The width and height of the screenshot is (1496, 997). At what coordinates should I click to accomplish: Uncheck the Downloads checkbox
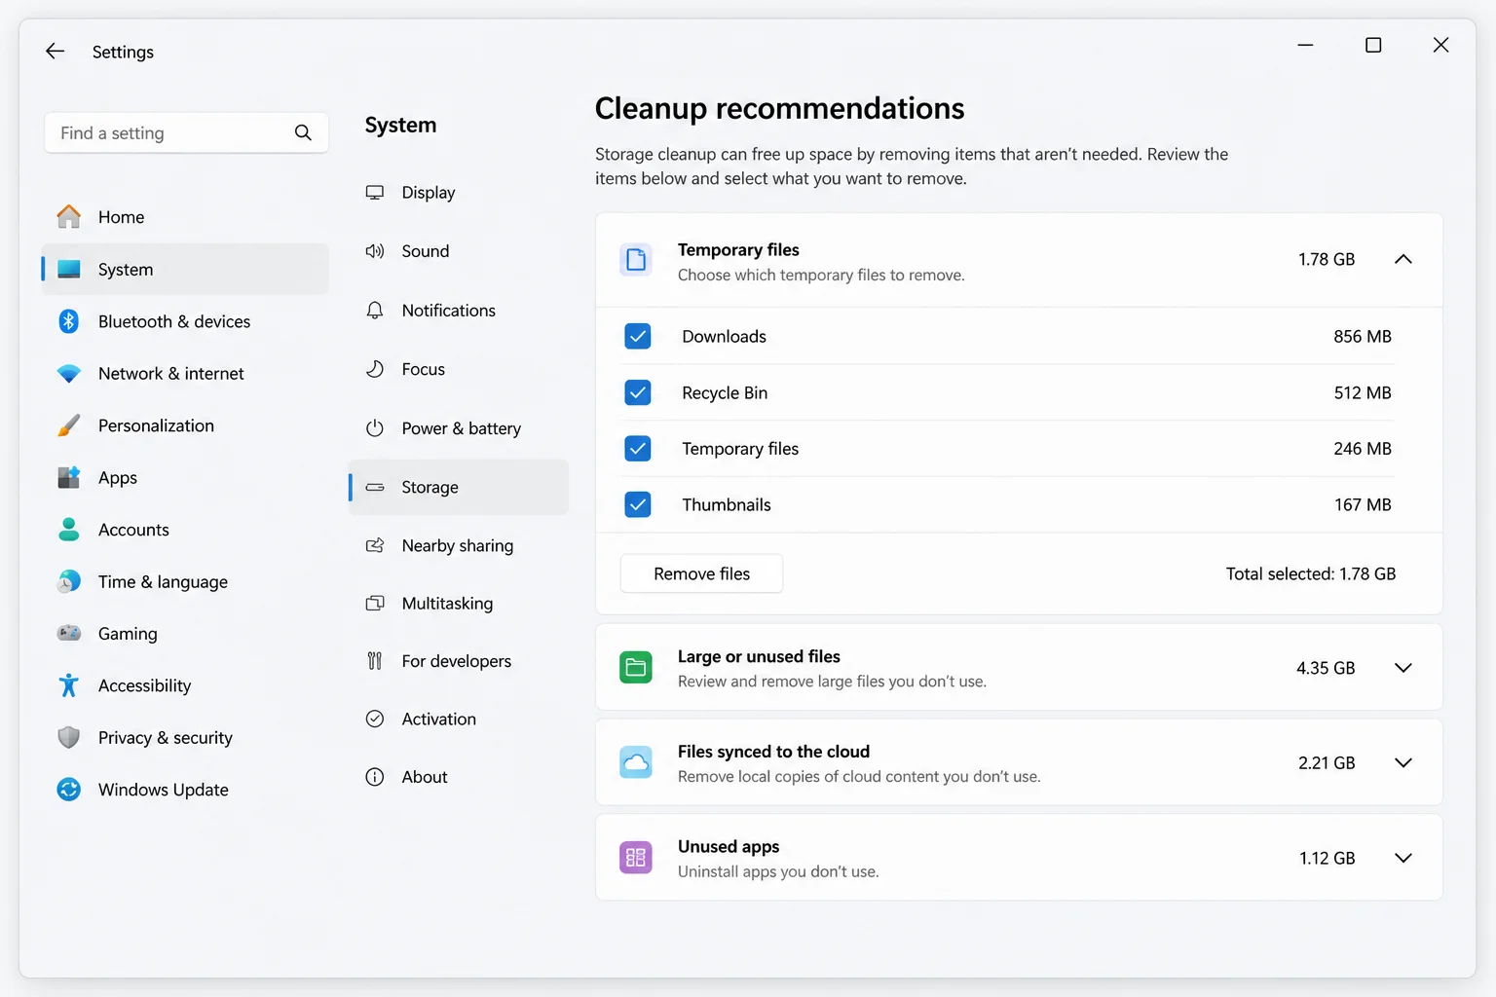point(638,336)
